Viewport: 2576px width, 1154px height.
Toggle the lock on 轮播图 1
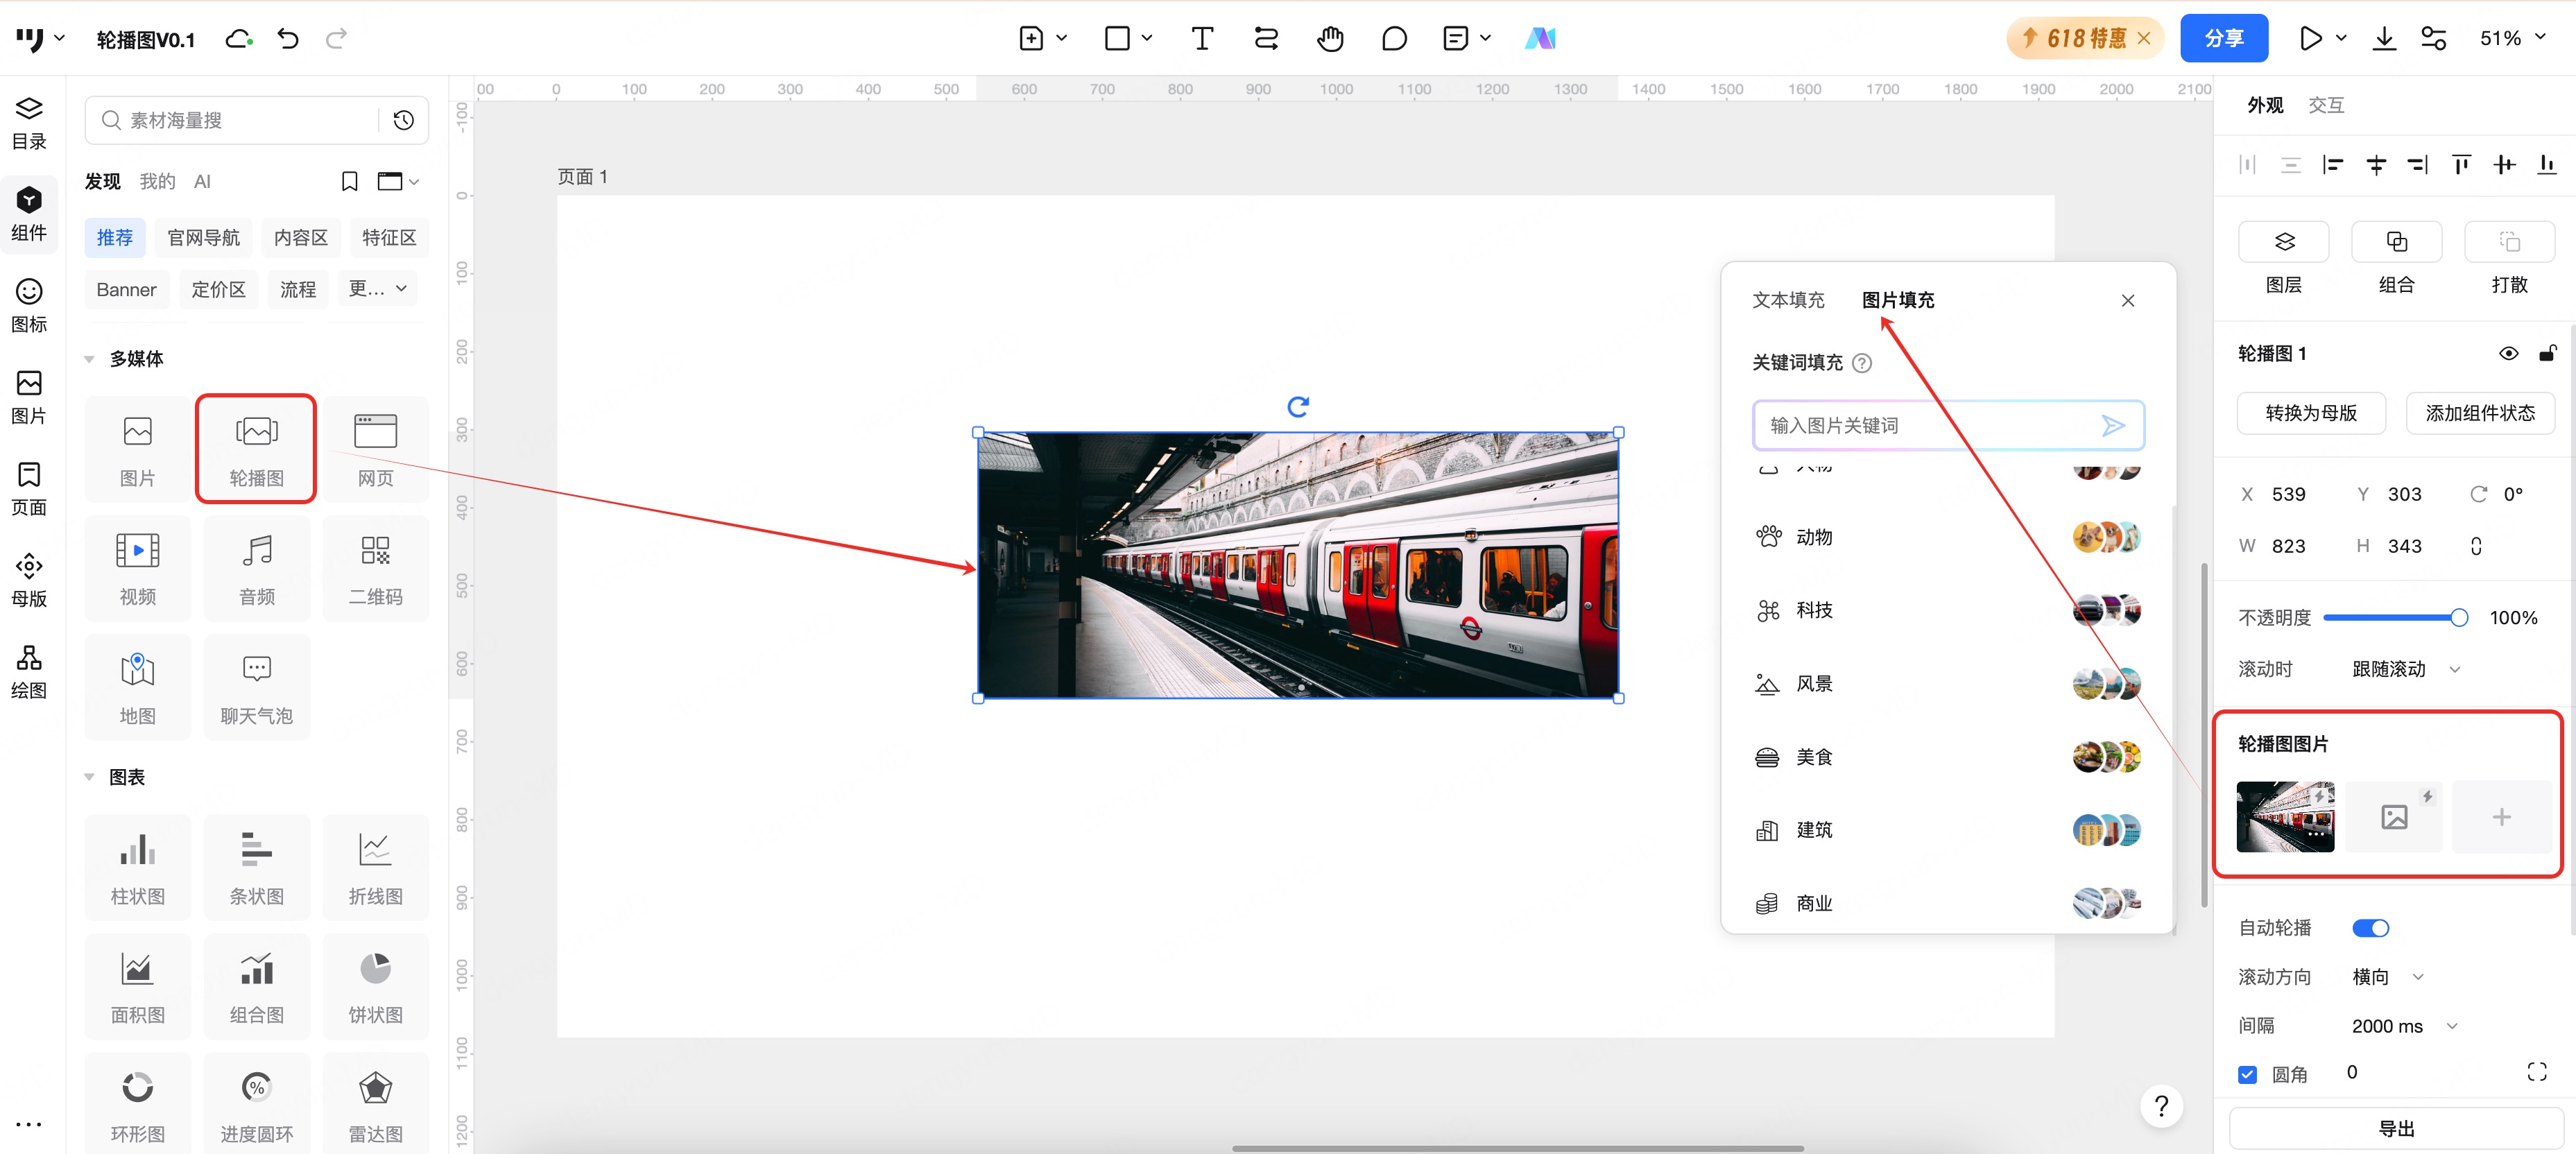(x=2547, y=353)
